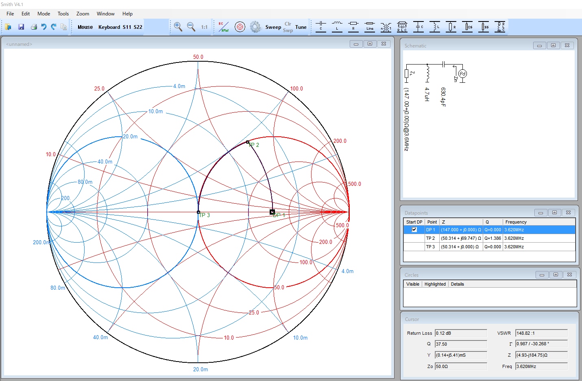Open the Edit menu

[x=26, y=14]
